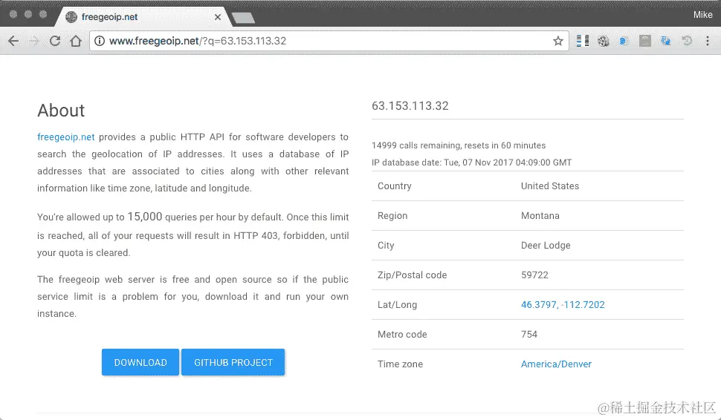Viewport: 721px width, 420px height.
Task: Reload the freegeoip.net page
Action: pyautogui.click(x=55, y=41)
